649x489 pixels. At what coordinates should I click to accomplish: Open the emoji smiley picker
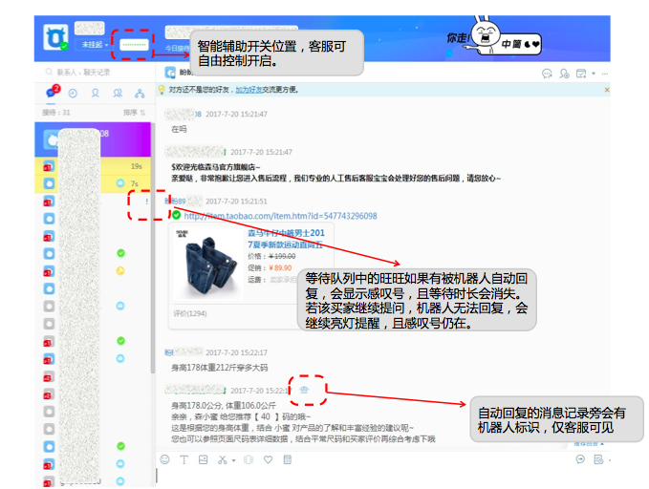(164, 459)
